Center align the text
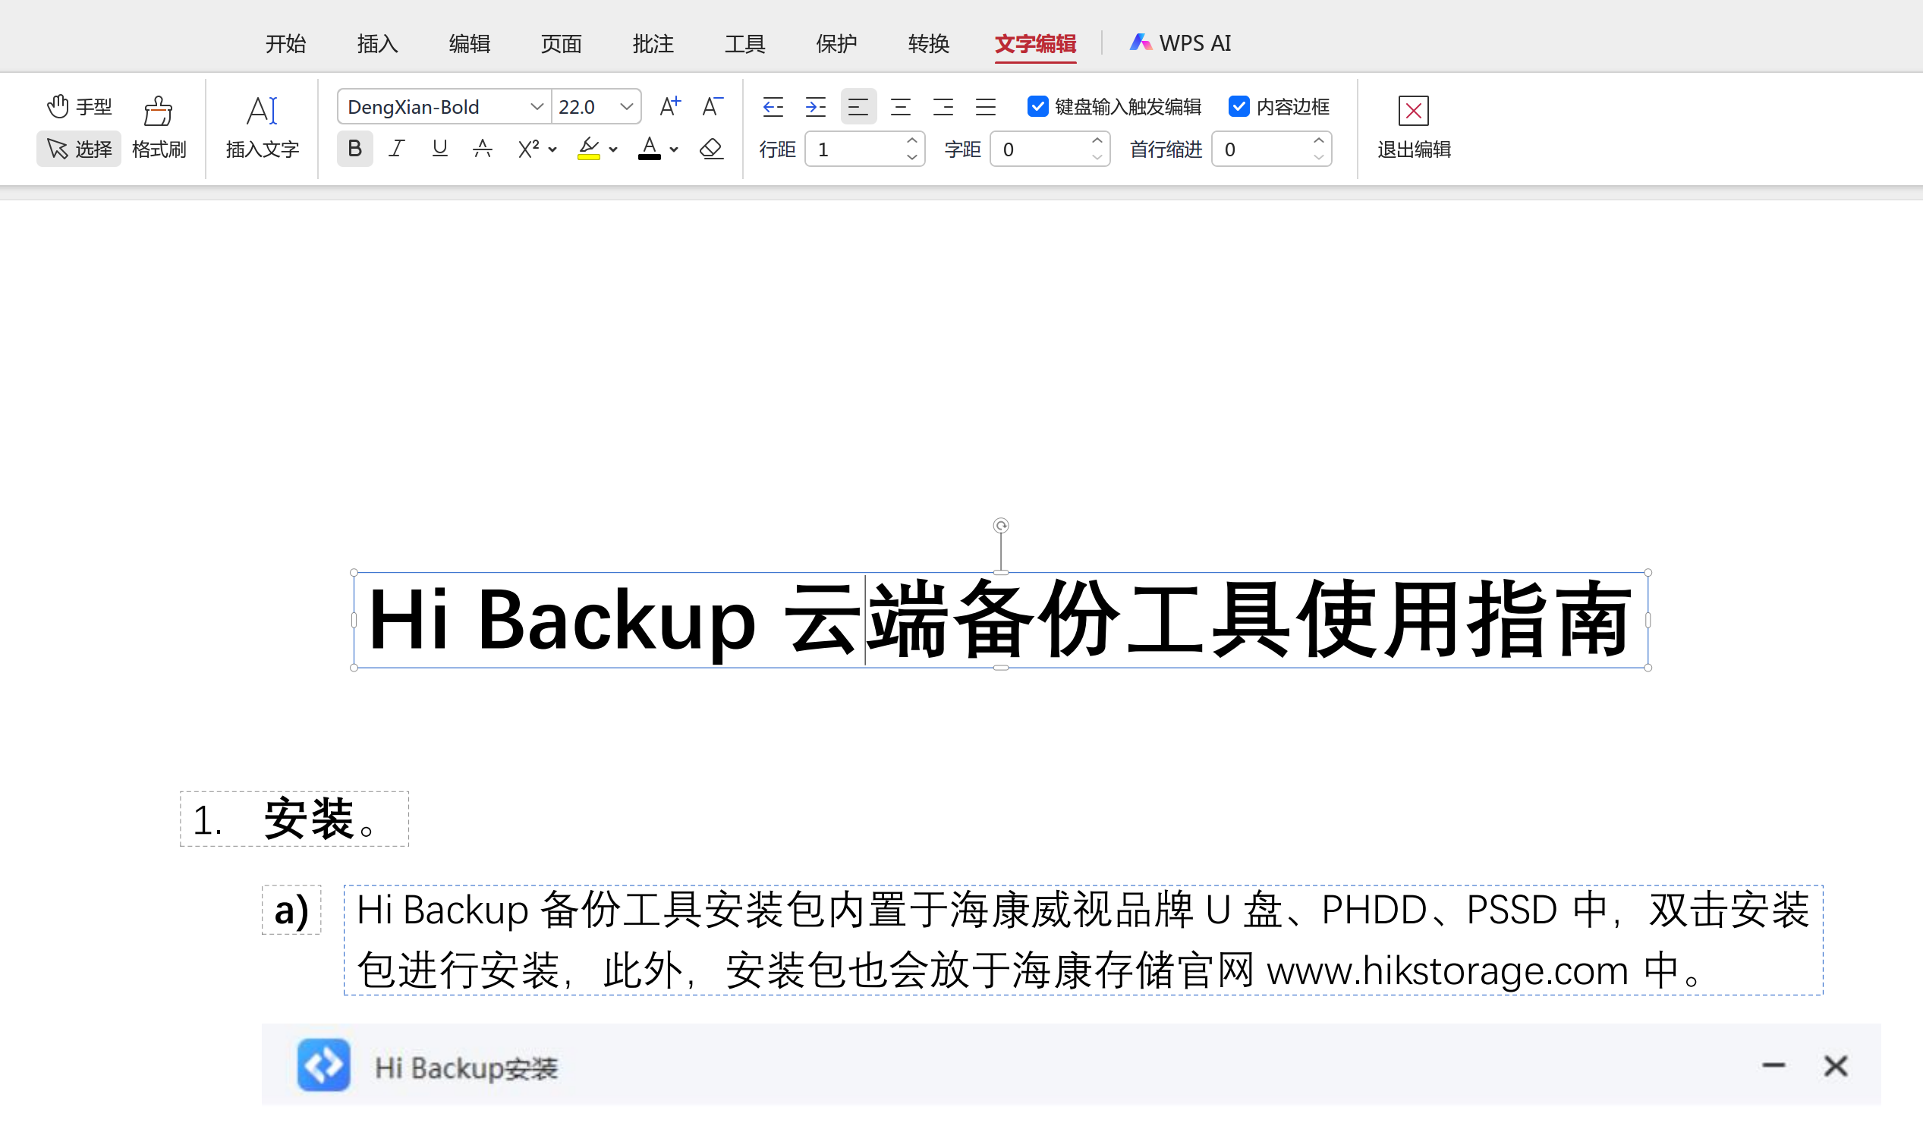 click(x=901, y=107)
